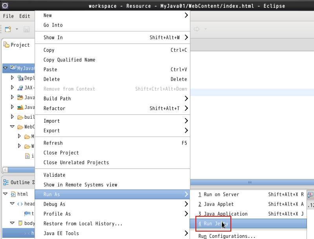Screen dimensions: 314x239
Task: Choose Delete from context menu
Action: pyautogui.click(x=112, y=79)
